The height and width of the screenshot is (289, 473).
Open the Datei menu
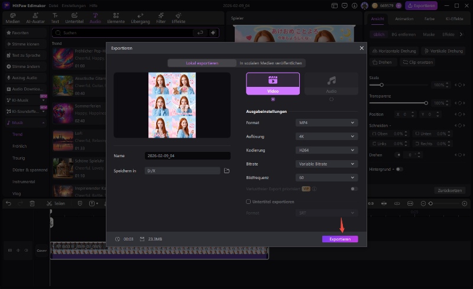(x=53, y=6)
